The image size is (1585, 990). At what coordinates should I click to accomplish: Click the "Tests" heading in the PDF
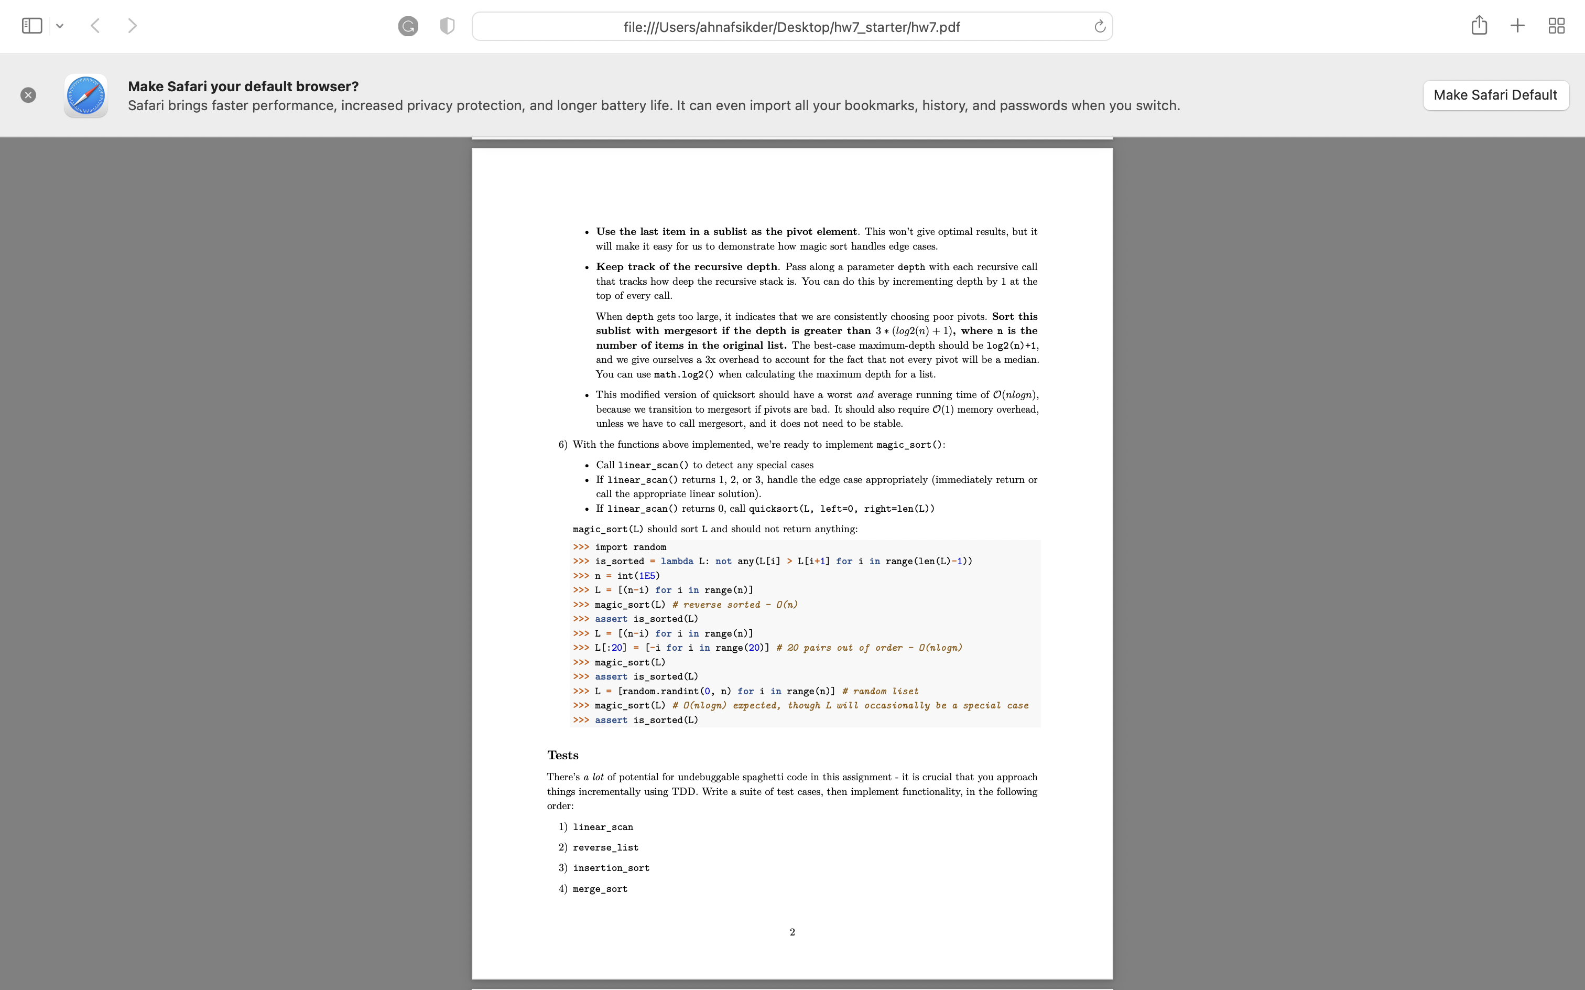(x=563, y=755)
